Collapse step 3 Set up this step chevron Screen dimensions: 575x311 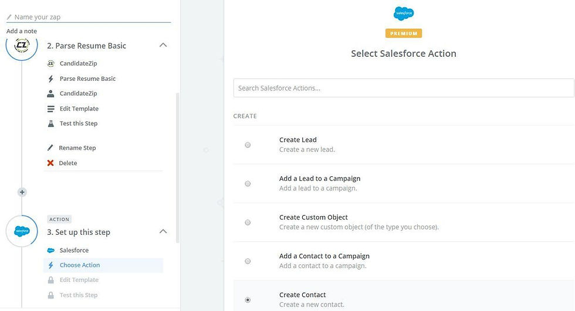pyautogui.click(x=163, y=231)
